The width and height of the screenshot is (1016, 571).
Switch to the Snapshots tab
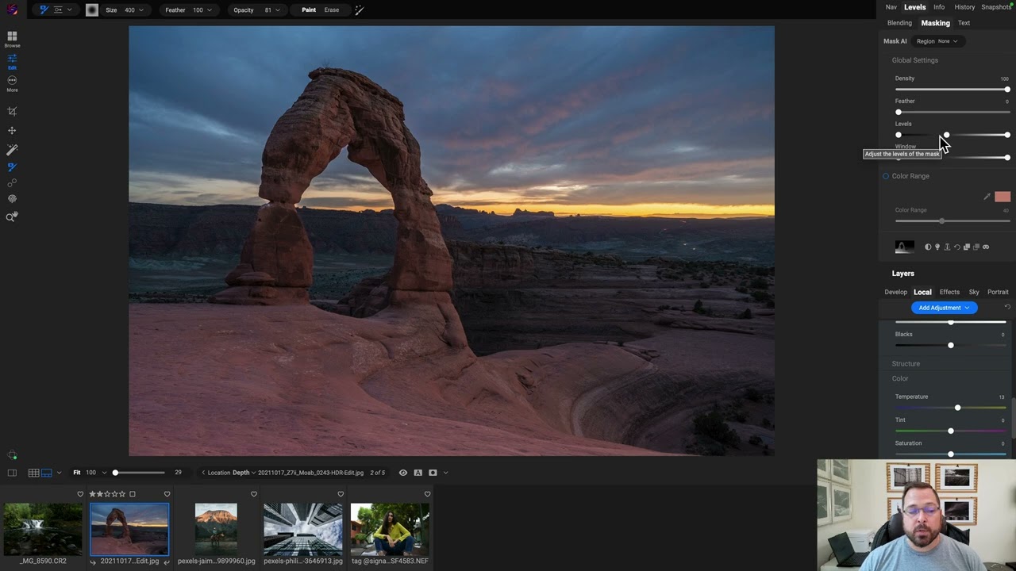point(997,7)
